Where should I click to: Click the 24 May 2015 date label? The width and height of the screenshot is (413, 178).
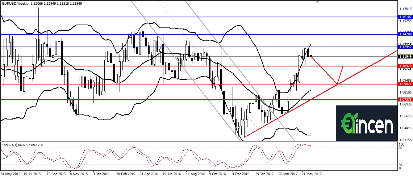(10, 174)
